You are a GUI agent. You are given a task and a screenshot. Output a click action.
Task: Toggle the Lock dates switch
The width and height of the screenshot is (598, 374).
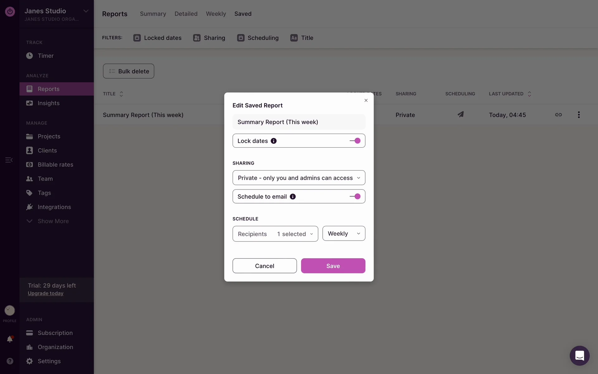click(355, 141)
